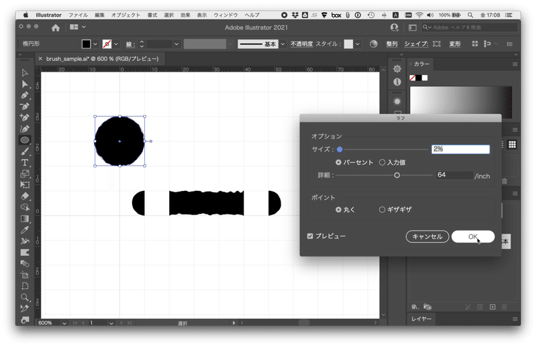Open the stroke weight dropdown
The width and height of the screenshot is (537, 347).
(177, 44)
